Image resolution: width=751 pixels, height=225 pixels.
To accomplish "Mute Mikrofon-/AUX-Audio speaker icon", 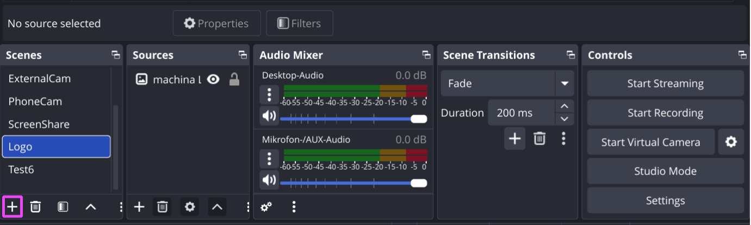I will coord(269,180).
